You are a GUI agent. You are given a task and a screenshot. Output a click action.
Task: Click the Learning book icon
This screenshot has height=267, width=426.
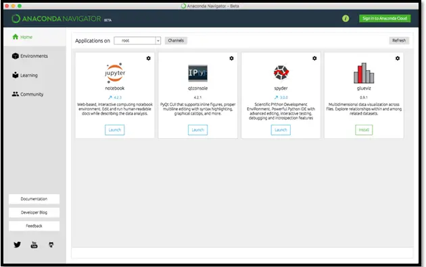pos(15,75)
